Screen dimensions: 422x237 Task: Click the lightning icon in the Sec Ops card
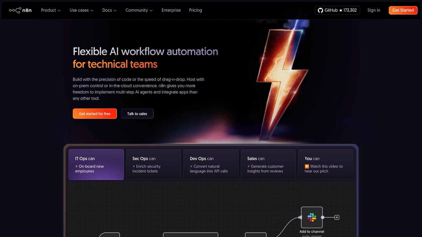coord(134,166)
